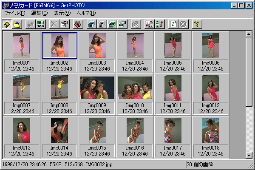Open the 編集(E) menu
255x170 pixels.
click(40, 13)
